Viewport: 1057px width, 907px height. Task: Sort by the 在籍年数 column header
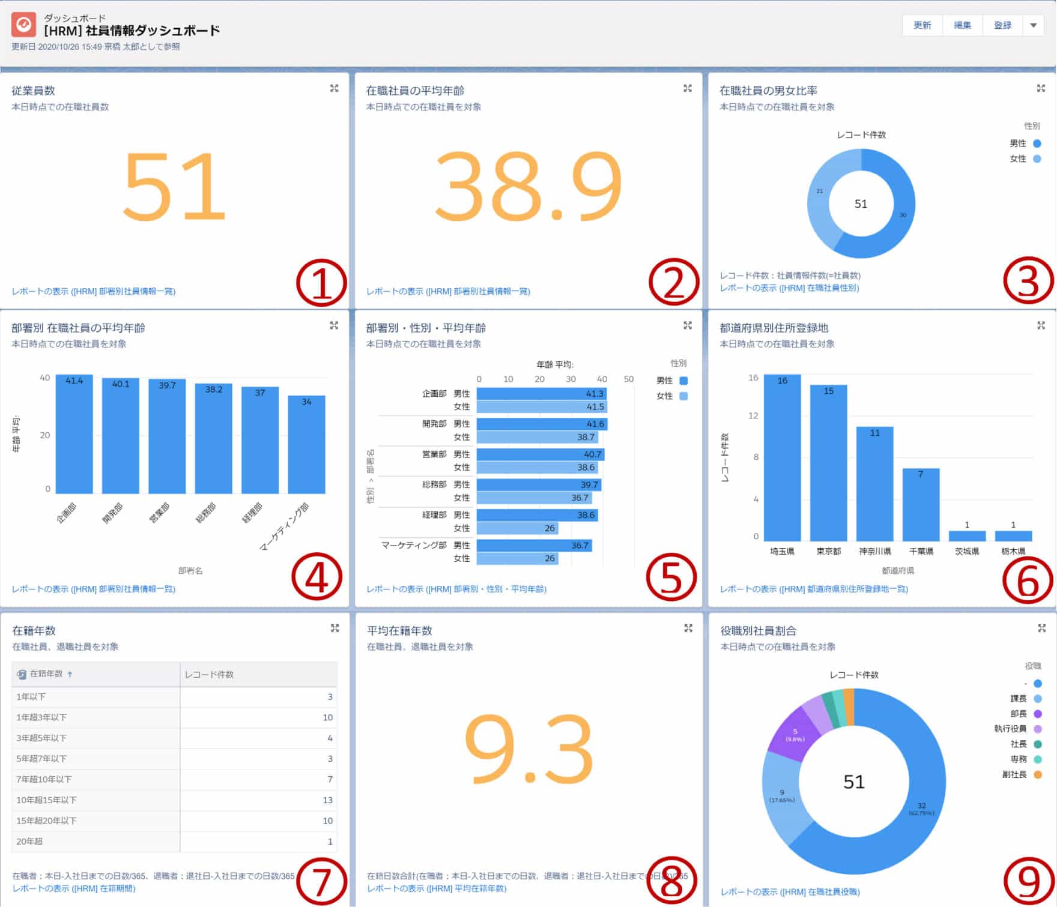(x=47, y=674)
